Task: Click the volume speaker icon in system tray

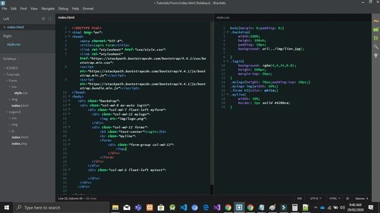Action: (342, 208)
